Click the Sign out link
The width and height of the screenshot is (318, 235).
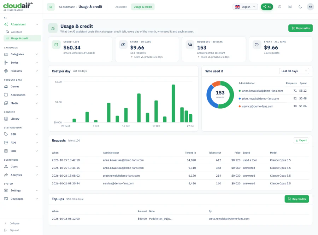pyautogui.click(x=14, y=230)
